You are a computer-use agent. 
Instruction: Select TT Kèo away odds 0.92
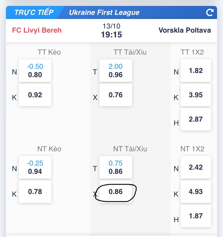35,95
